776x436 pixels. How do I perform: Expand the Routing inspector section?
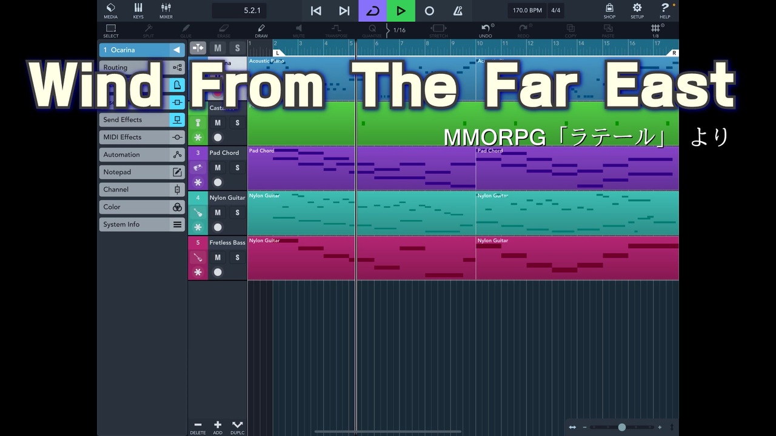pyautogui.click(x=142, y=67)
